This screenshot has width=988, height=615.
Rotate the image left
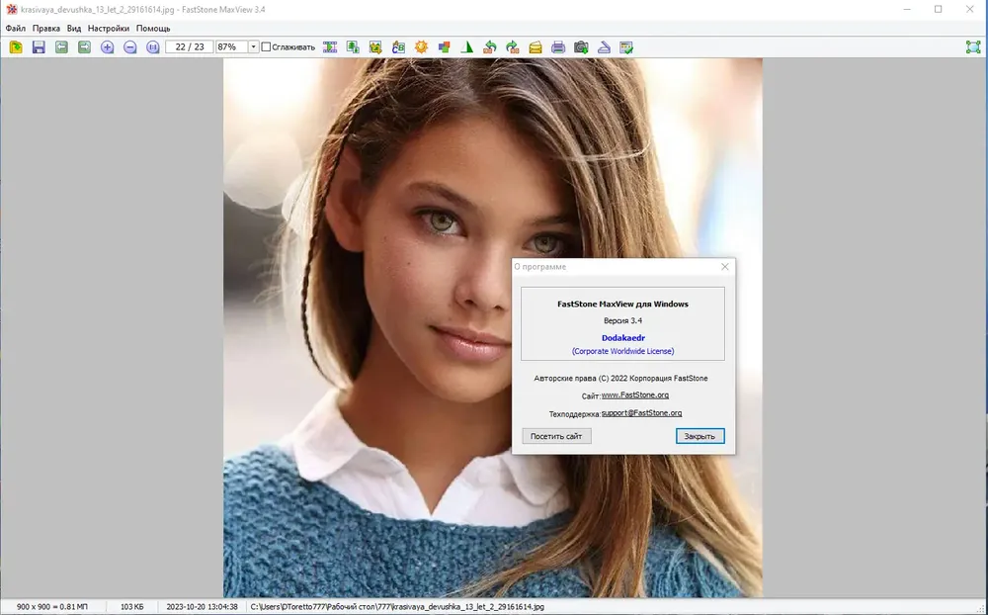click(x=490, y=47)
